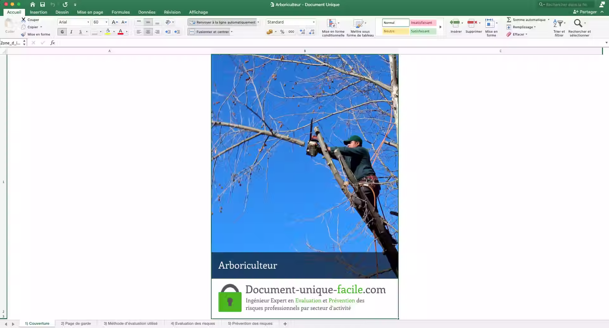
Task: Open Mise en forme conditionnelle
Action: tap(333, 28)
